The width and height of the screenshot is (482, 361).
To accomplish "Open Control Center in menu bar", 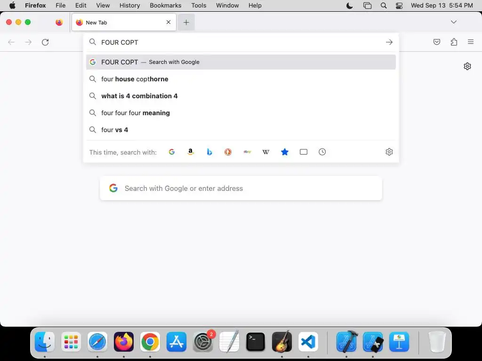I will (x=399, y=6).
